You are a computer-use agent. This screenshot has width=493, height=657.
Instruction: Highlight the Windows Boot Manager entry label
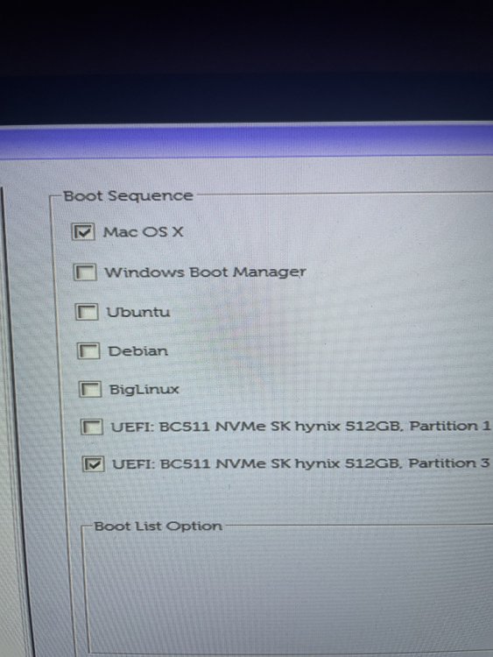[x=205, y=272]
